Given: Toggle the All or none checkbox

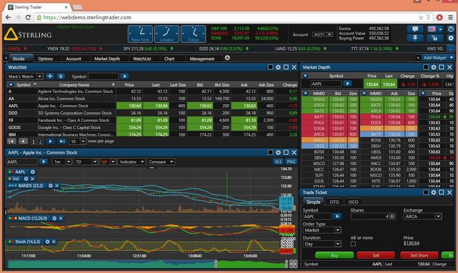Looking at the screenshot, I should pos(353,244).
